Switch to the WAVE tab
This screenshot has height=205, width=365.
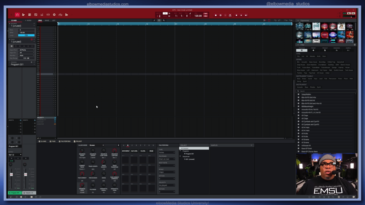(47, 20)
